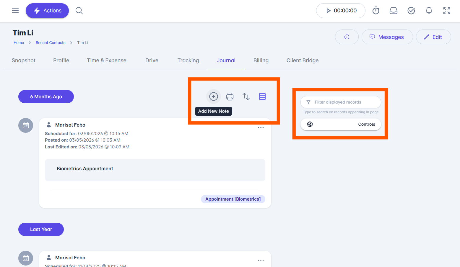The width and height of the screenshot is (460, 267).
Task: Click the 6 Months Ago label
Action: 46,96
